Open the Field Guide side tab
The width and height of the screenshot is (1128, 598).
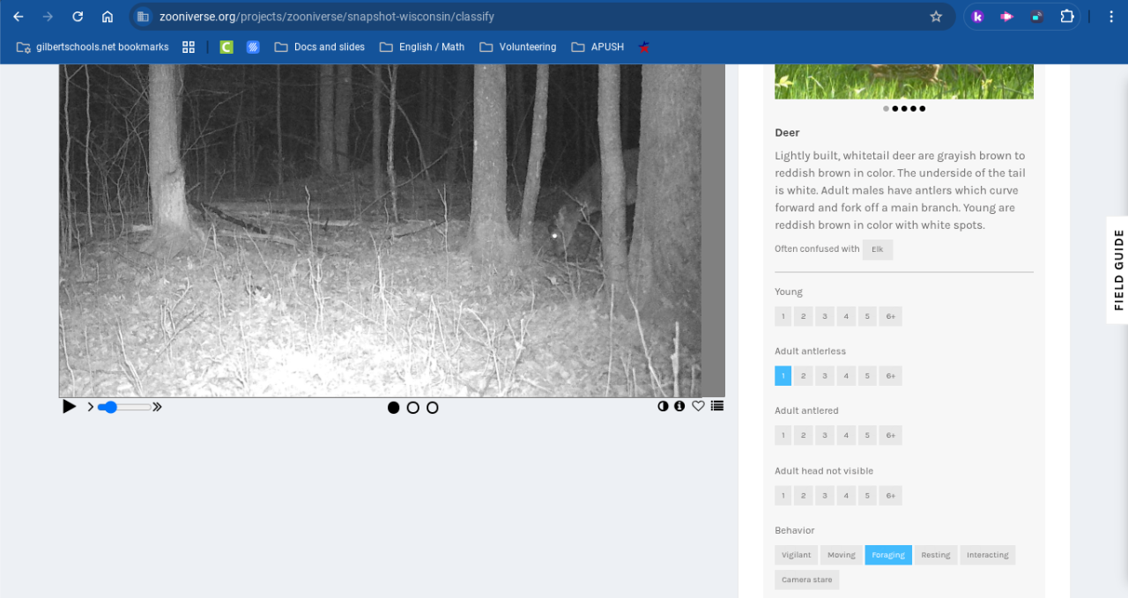click(x=1117, y=270)
